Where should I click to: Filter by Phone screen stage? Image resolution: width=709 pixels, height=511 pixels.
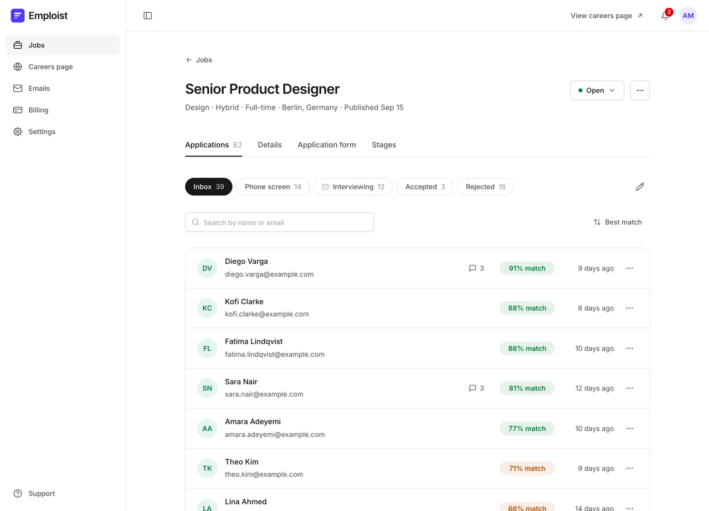click(x=273, y=187)
